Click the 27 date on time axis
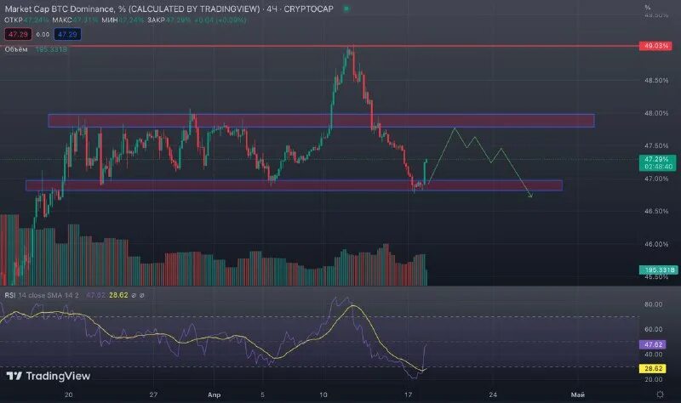This screenshot has height=403, width=681. (x=153, y=394)
